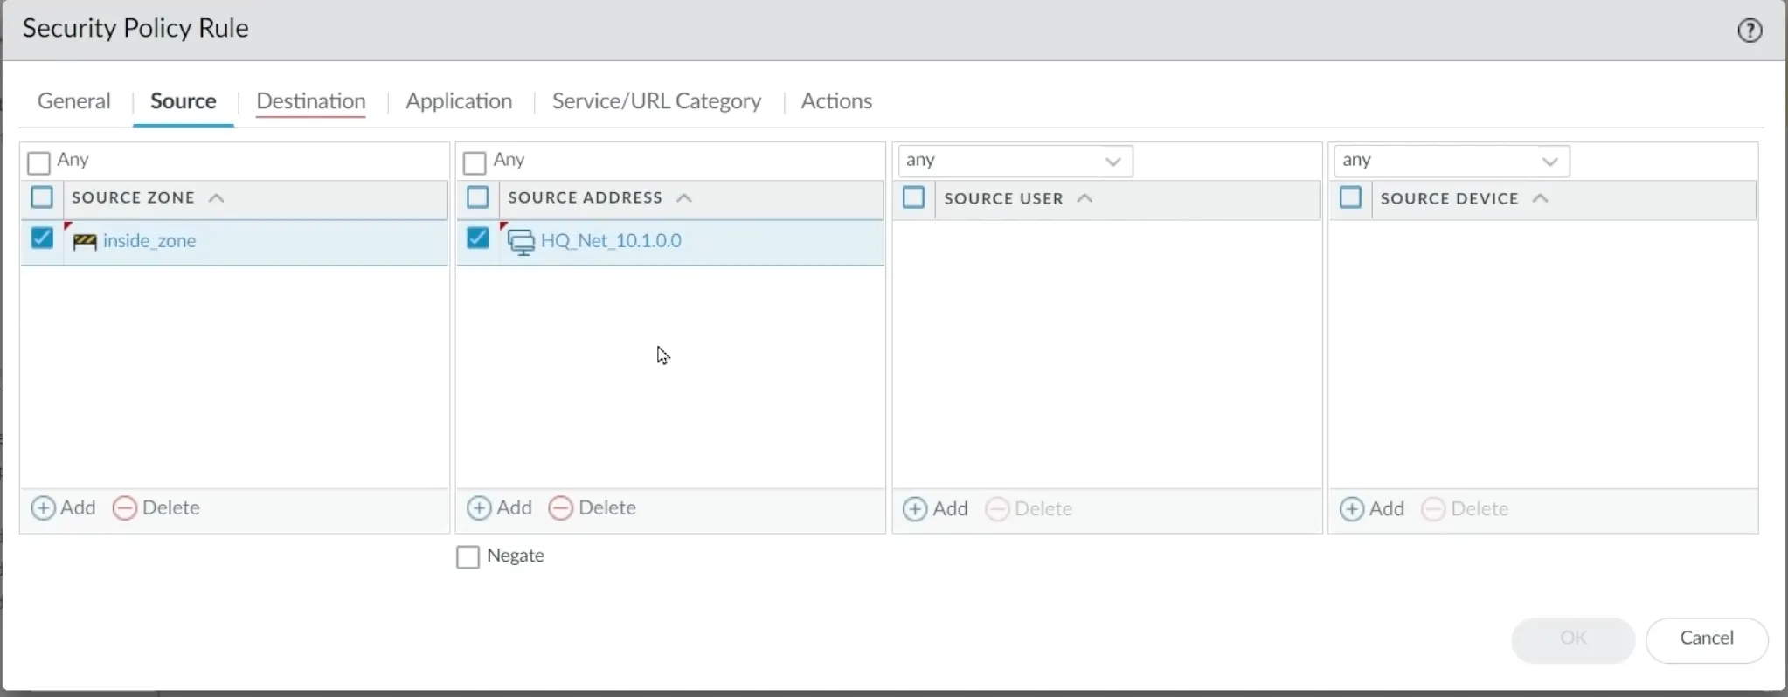Click the Delete minus icon under Source Address
Screen dimensions: 1788x697
pyautogui.click(x=560, y=508)
